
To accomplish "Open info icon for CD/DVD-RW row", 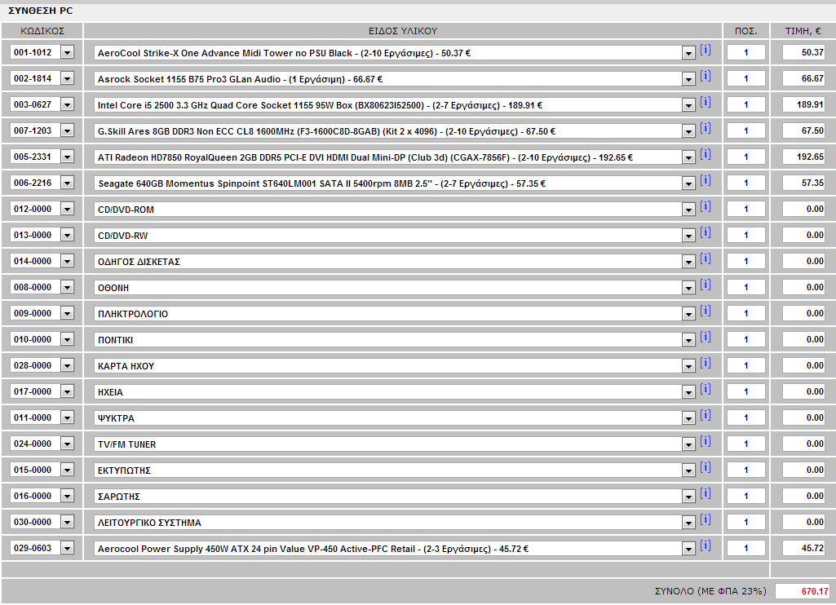I will 705,232.
